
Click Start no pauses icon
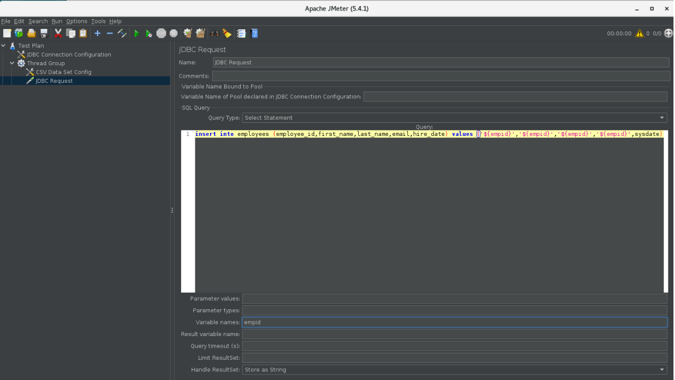pos(149,33)
